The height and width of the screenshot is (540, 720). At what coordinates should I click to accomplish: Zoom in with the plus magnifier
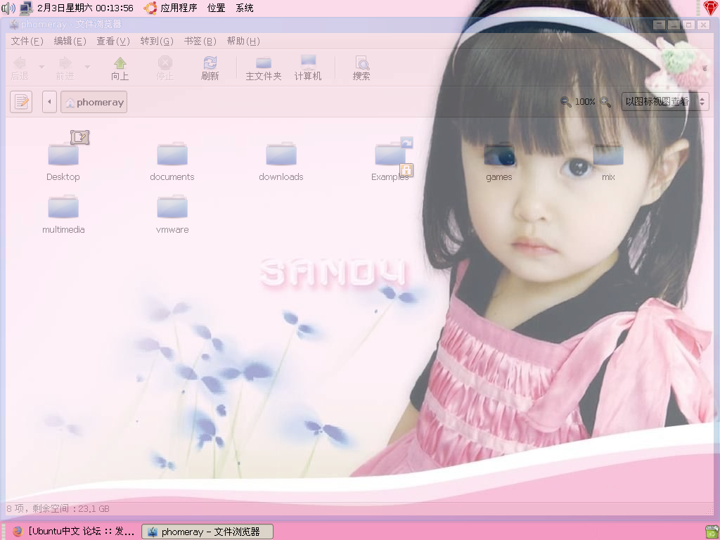(x=605, y=101)
